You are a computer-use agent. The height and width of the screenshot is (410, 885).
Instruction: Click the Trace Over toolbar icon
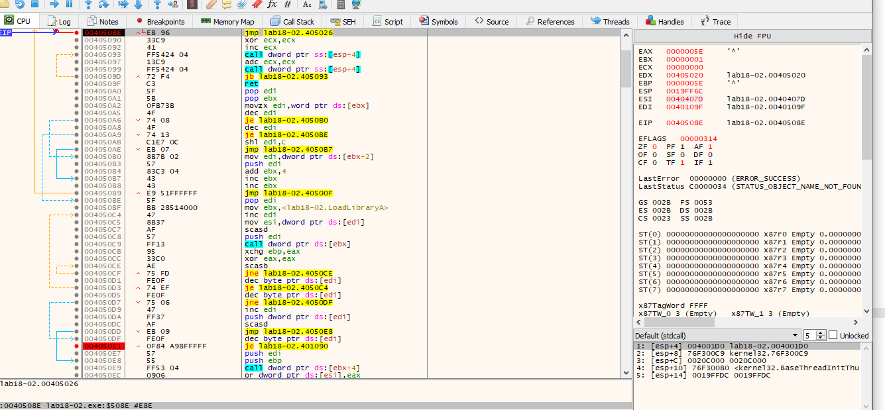click(x=138, y=4)
